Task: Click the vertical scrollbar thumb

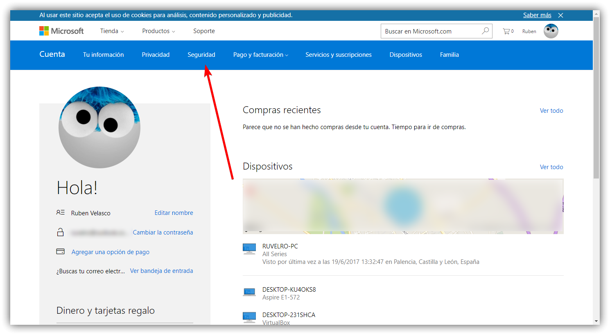Action: point(596,98)
